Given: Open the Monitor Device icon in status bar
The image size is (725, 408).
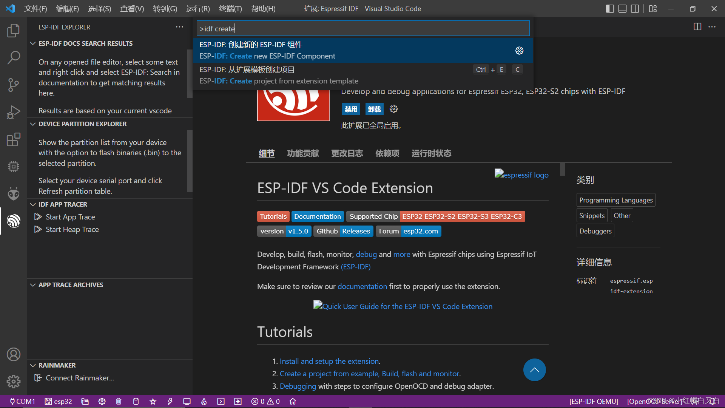Looking at the screenshot, I should [187, 401].
